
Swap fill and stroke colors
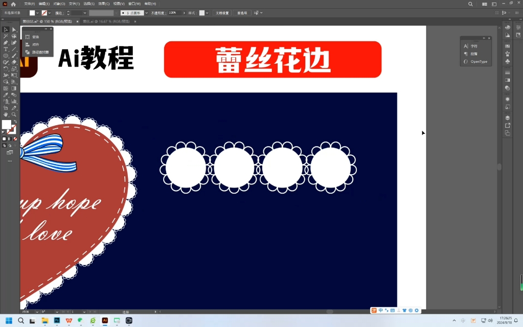tap(16, 122)
